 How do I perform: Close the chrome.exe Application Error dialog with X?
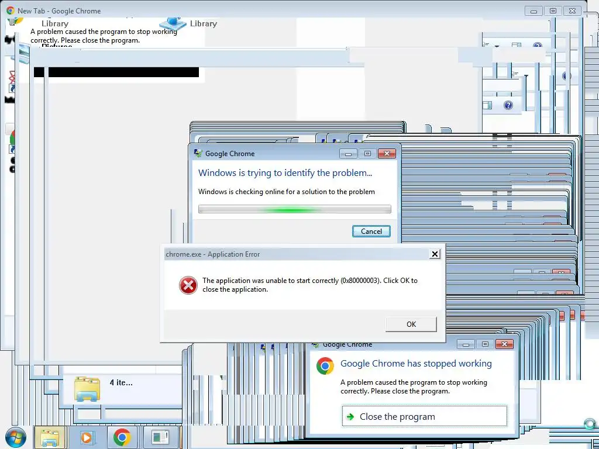click(x=435, y=254)
